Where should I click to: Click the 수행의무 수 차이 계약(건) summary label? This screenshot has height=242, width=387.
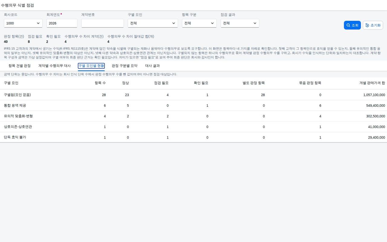click(x=84, y=36)
